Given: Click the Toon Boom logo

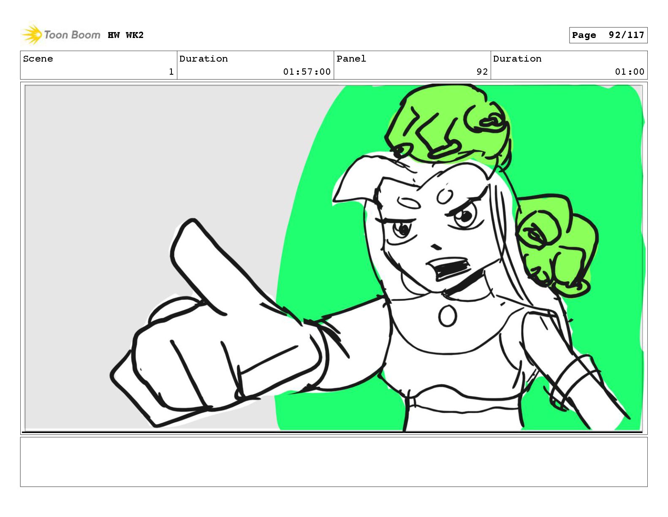Looking at the screenshot, I should point(61,35).
